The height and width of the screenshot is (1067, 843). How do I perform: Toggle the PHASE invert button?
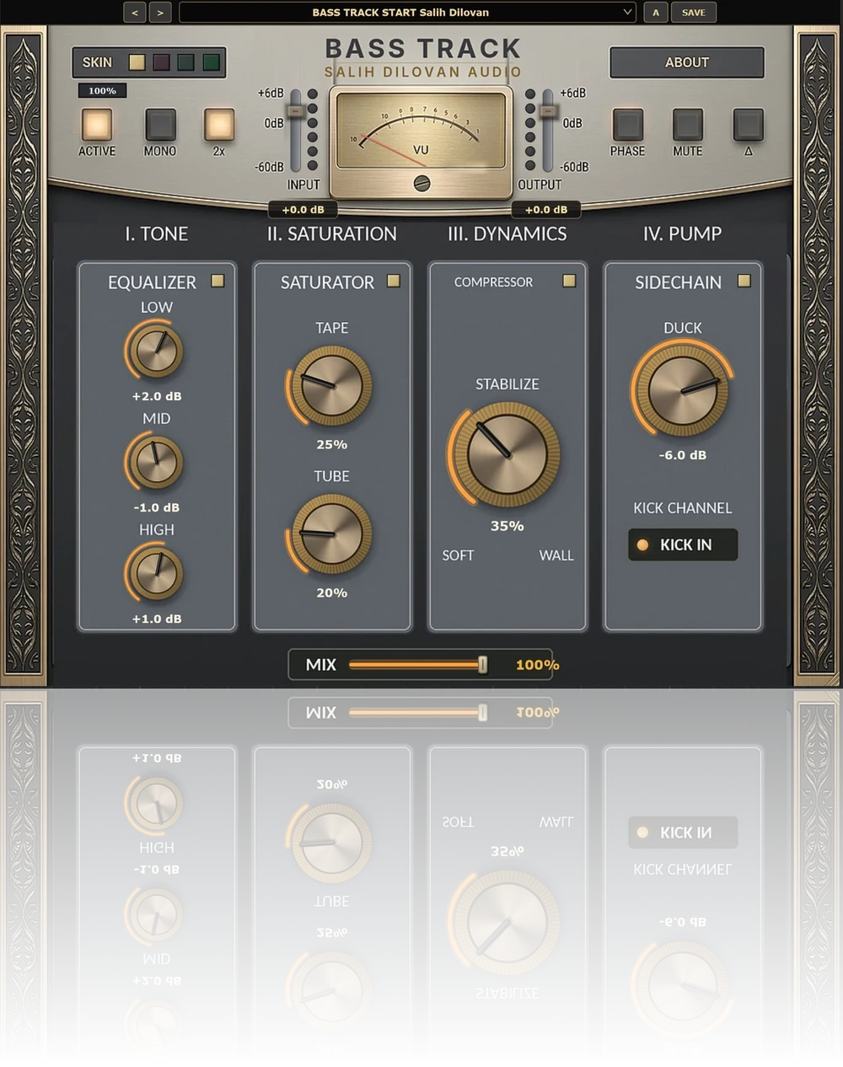[627, 125]
